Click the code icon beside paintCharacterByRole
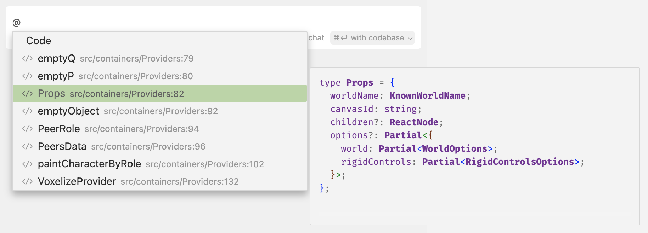The image size is (648, 233). [x=27, y=164]
